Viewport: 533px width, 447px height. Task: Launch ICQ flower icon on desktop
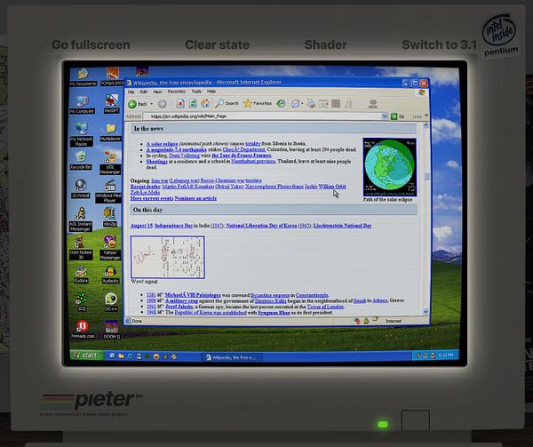(82, 302)
